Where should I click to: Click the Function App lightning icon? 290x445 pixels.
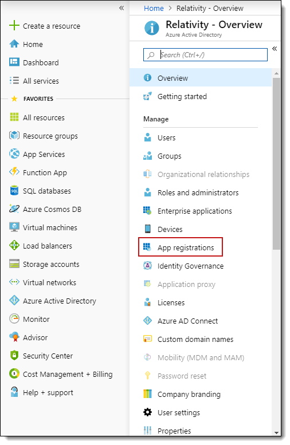14,172
